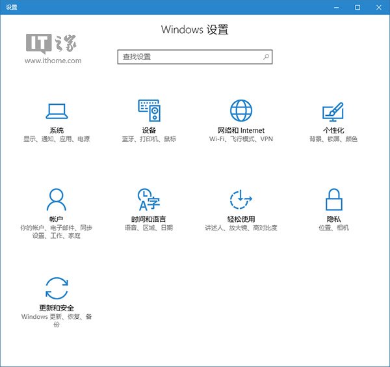Select the 隐私 category label

point(334,219)
